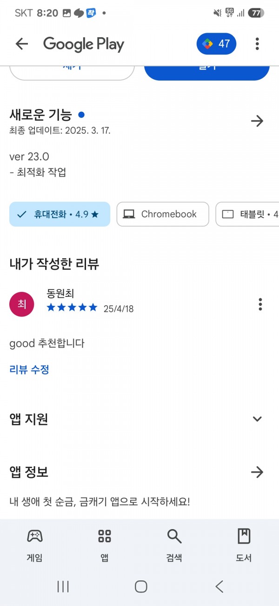Select the Chromebook device chip
This screenshot has width=279, height=606.
(x=163, y=214)
